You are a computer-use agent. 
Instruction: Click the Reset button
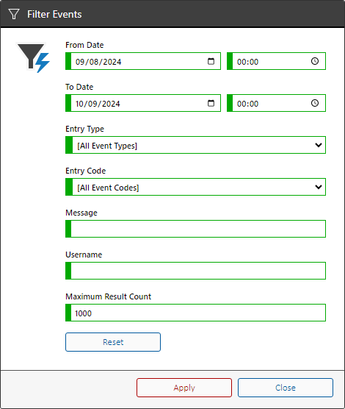pos(113,342)
